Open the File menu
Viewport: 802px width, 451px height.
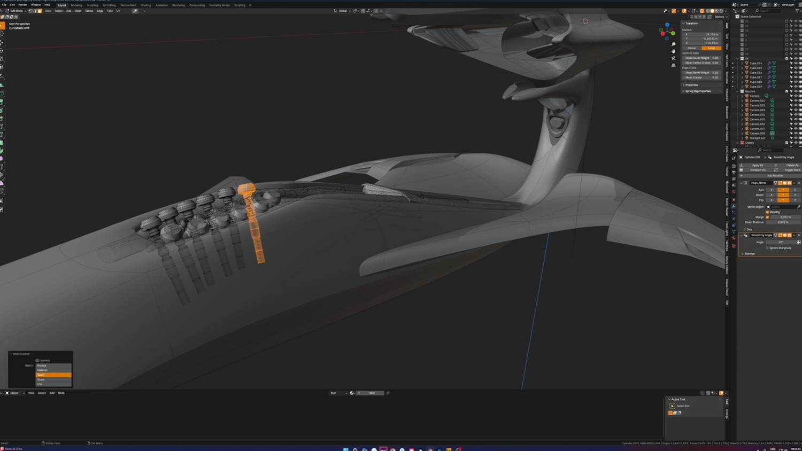[4, 5]
